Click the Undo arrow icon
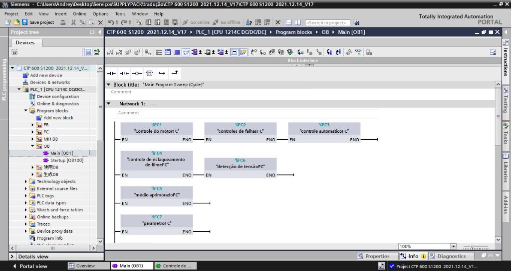 point(111,22)
